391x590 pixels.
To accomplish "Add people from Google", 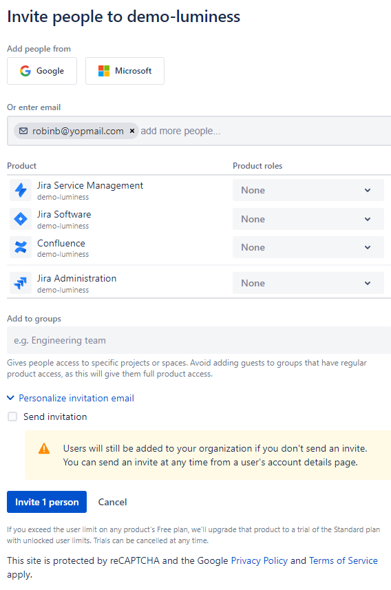I will pyautogui.click(x=42, y=71).
